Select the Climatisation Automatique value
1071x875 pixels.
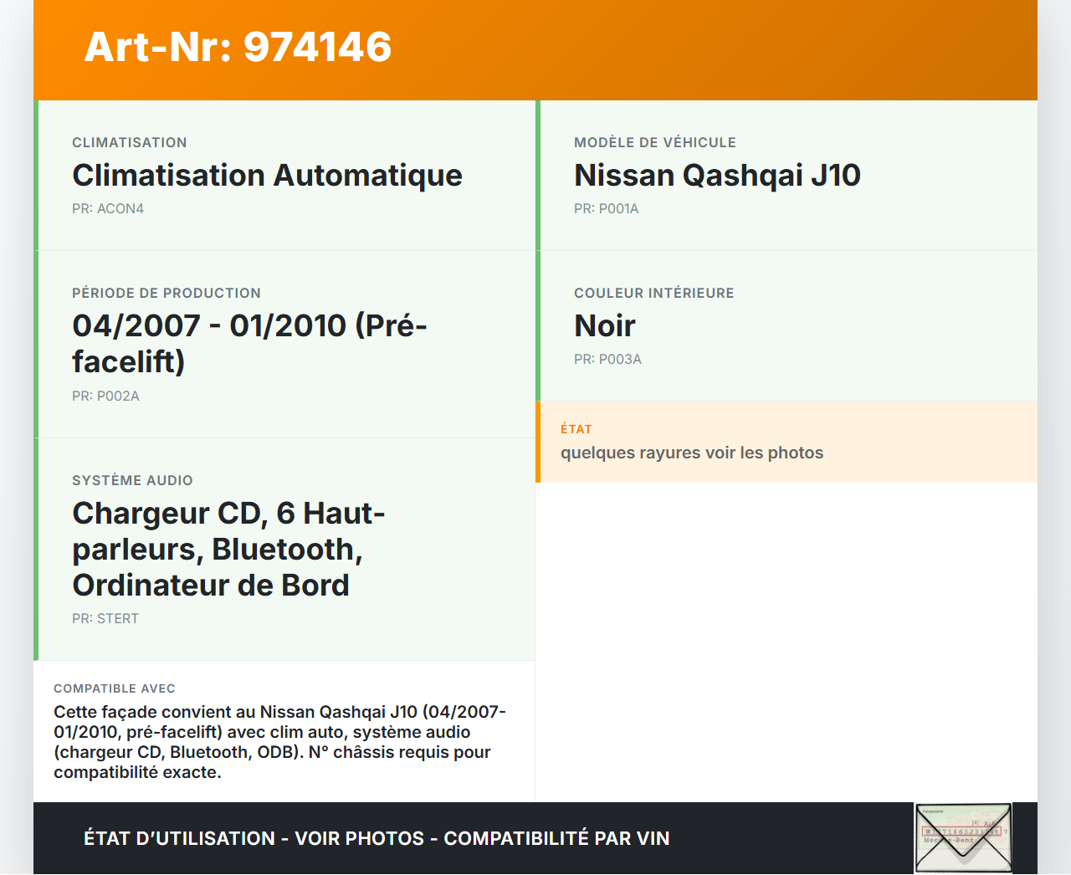267,175
